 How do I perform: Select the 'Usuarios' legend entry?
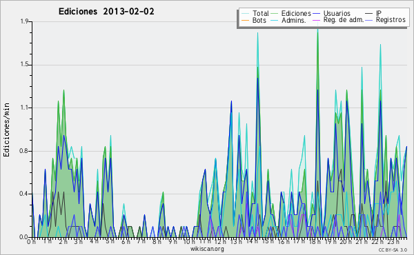(337, 13)
